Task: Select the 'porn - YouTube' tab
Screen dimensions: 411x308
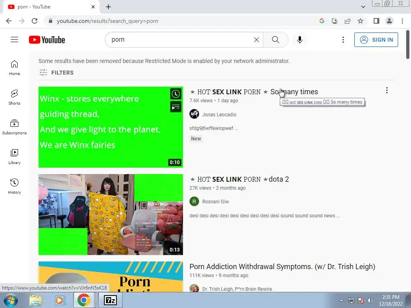Action: click(x=51, y=7)
